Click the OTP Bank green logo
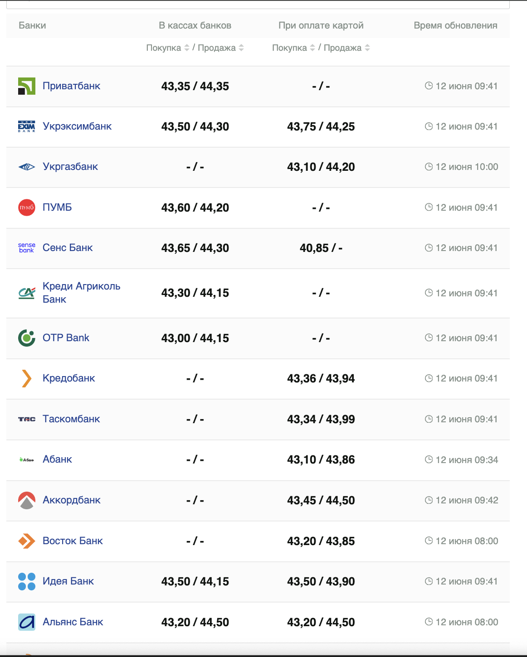The width and height of the screenshot is (527, 657). pyautogui.click(x=26, y=338)
